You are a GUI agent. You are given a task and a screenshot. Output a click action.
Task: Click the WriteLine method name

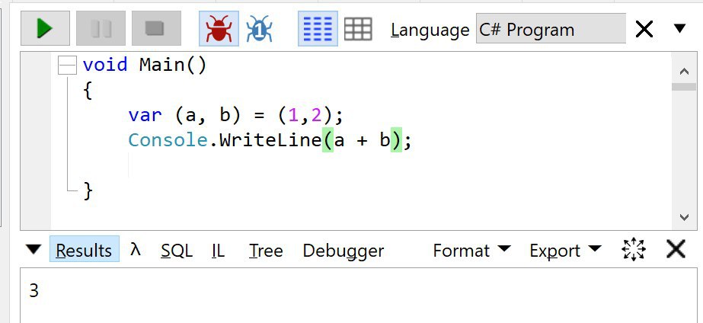pos(270,140)
